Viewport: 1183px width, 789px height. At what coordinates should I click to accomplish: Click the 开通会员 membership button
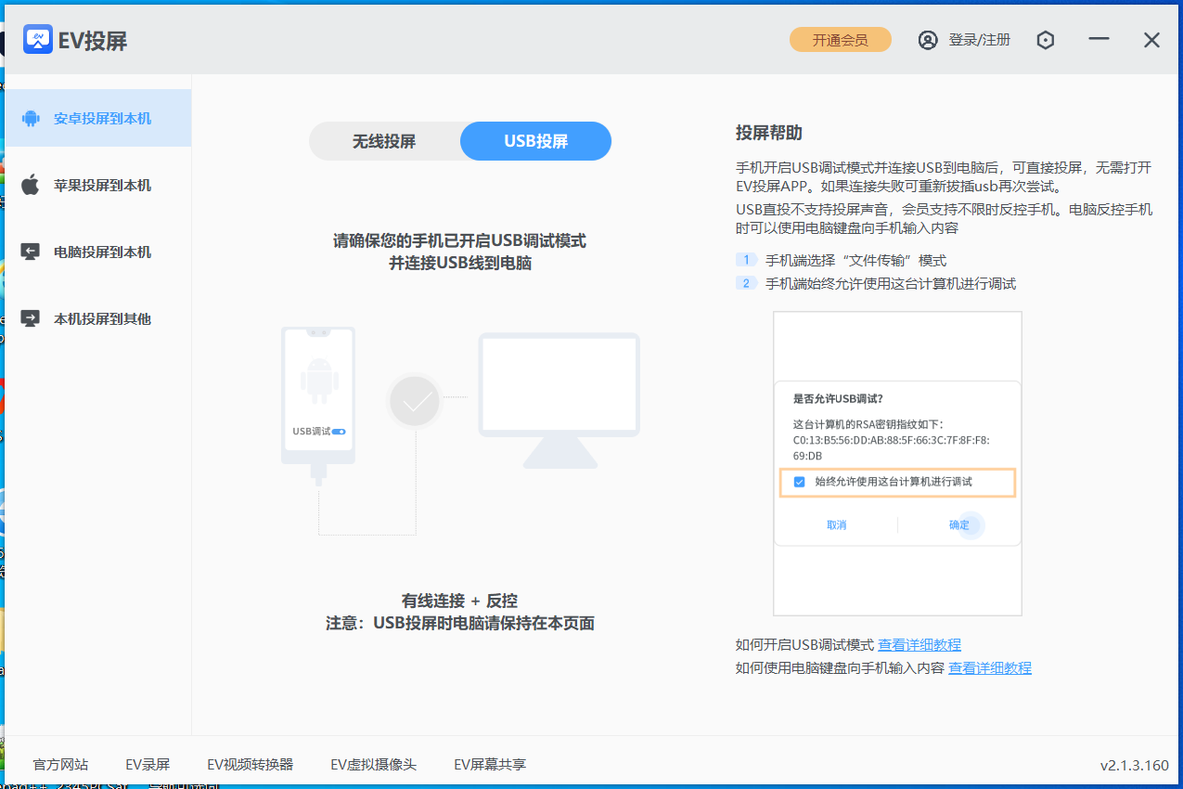(x=841, y=40)
